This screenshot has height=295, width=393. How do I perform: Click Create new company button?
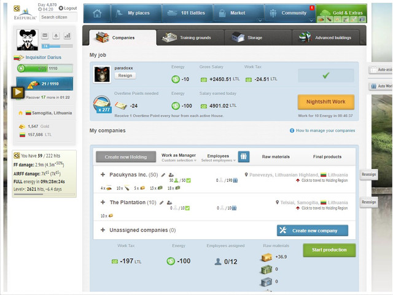click(x=313, y=230)
